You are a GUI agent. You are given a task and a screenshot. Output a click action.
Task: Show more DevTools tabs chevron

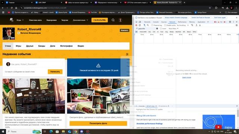coord(208,22)
